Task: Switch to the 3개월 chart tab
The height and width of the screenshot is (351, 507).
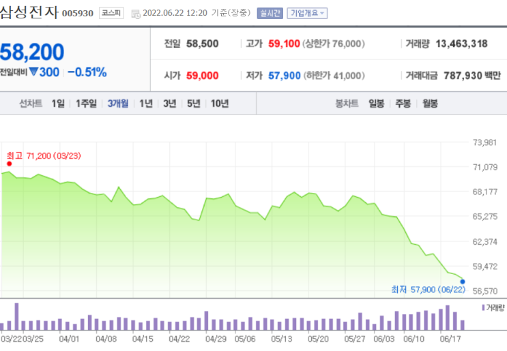Action: coord(118,104)
